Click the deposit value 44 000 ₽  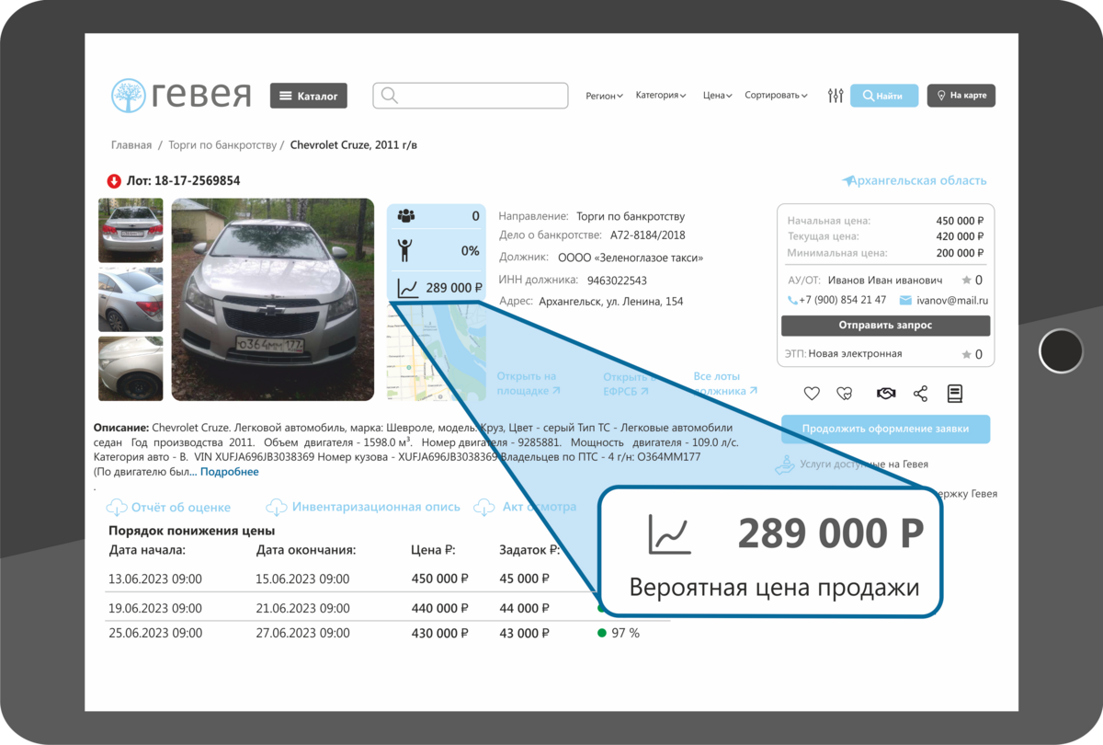(x=525, y=609)
